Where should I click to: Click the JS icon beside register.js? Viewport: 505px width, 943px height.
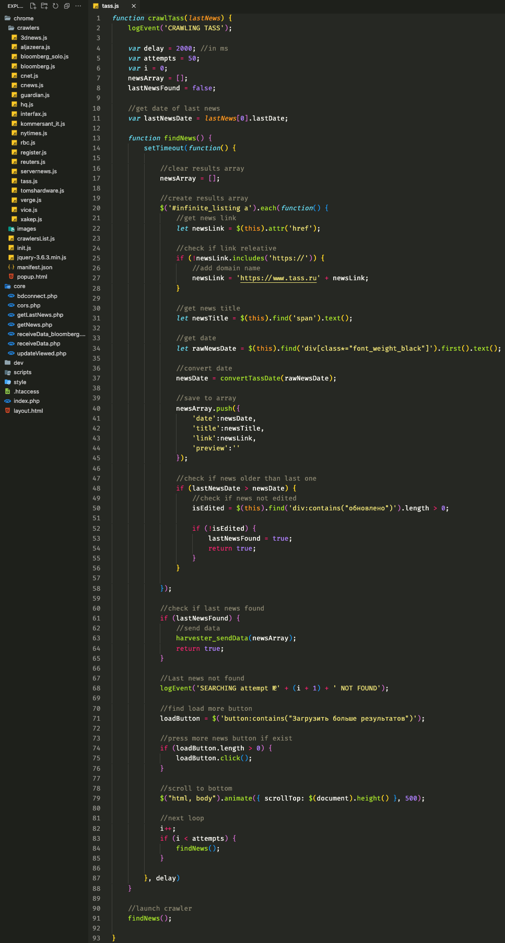(x=15, y=152)
